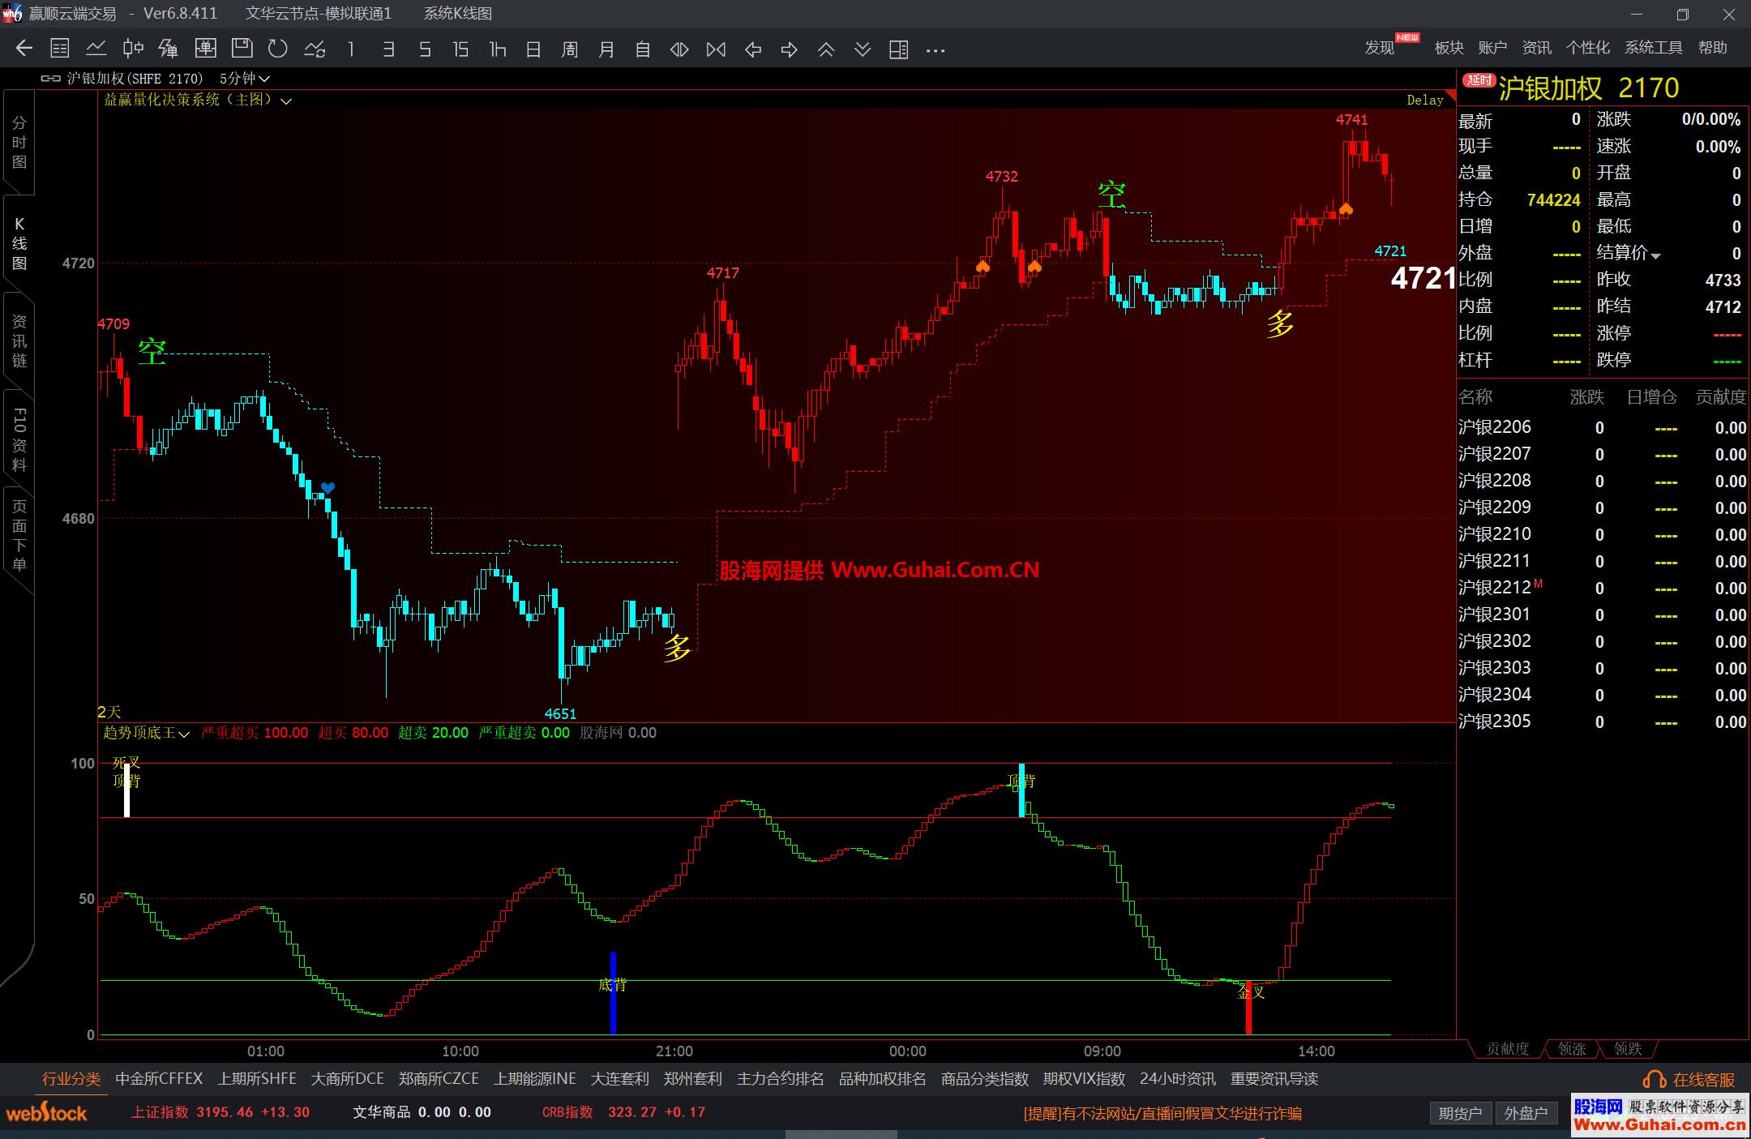Click the double-up chevron toolbar icon

coord(826,49)
